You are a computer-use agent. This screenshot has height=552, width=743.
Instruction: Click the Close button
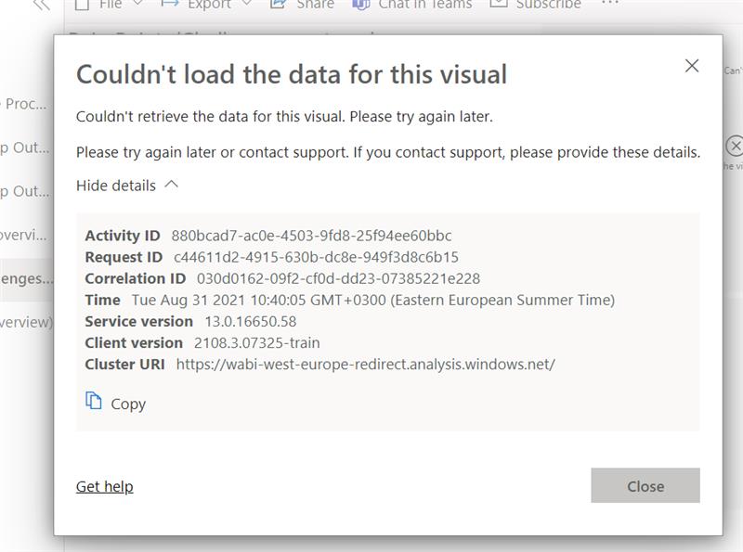pos(645,486)
